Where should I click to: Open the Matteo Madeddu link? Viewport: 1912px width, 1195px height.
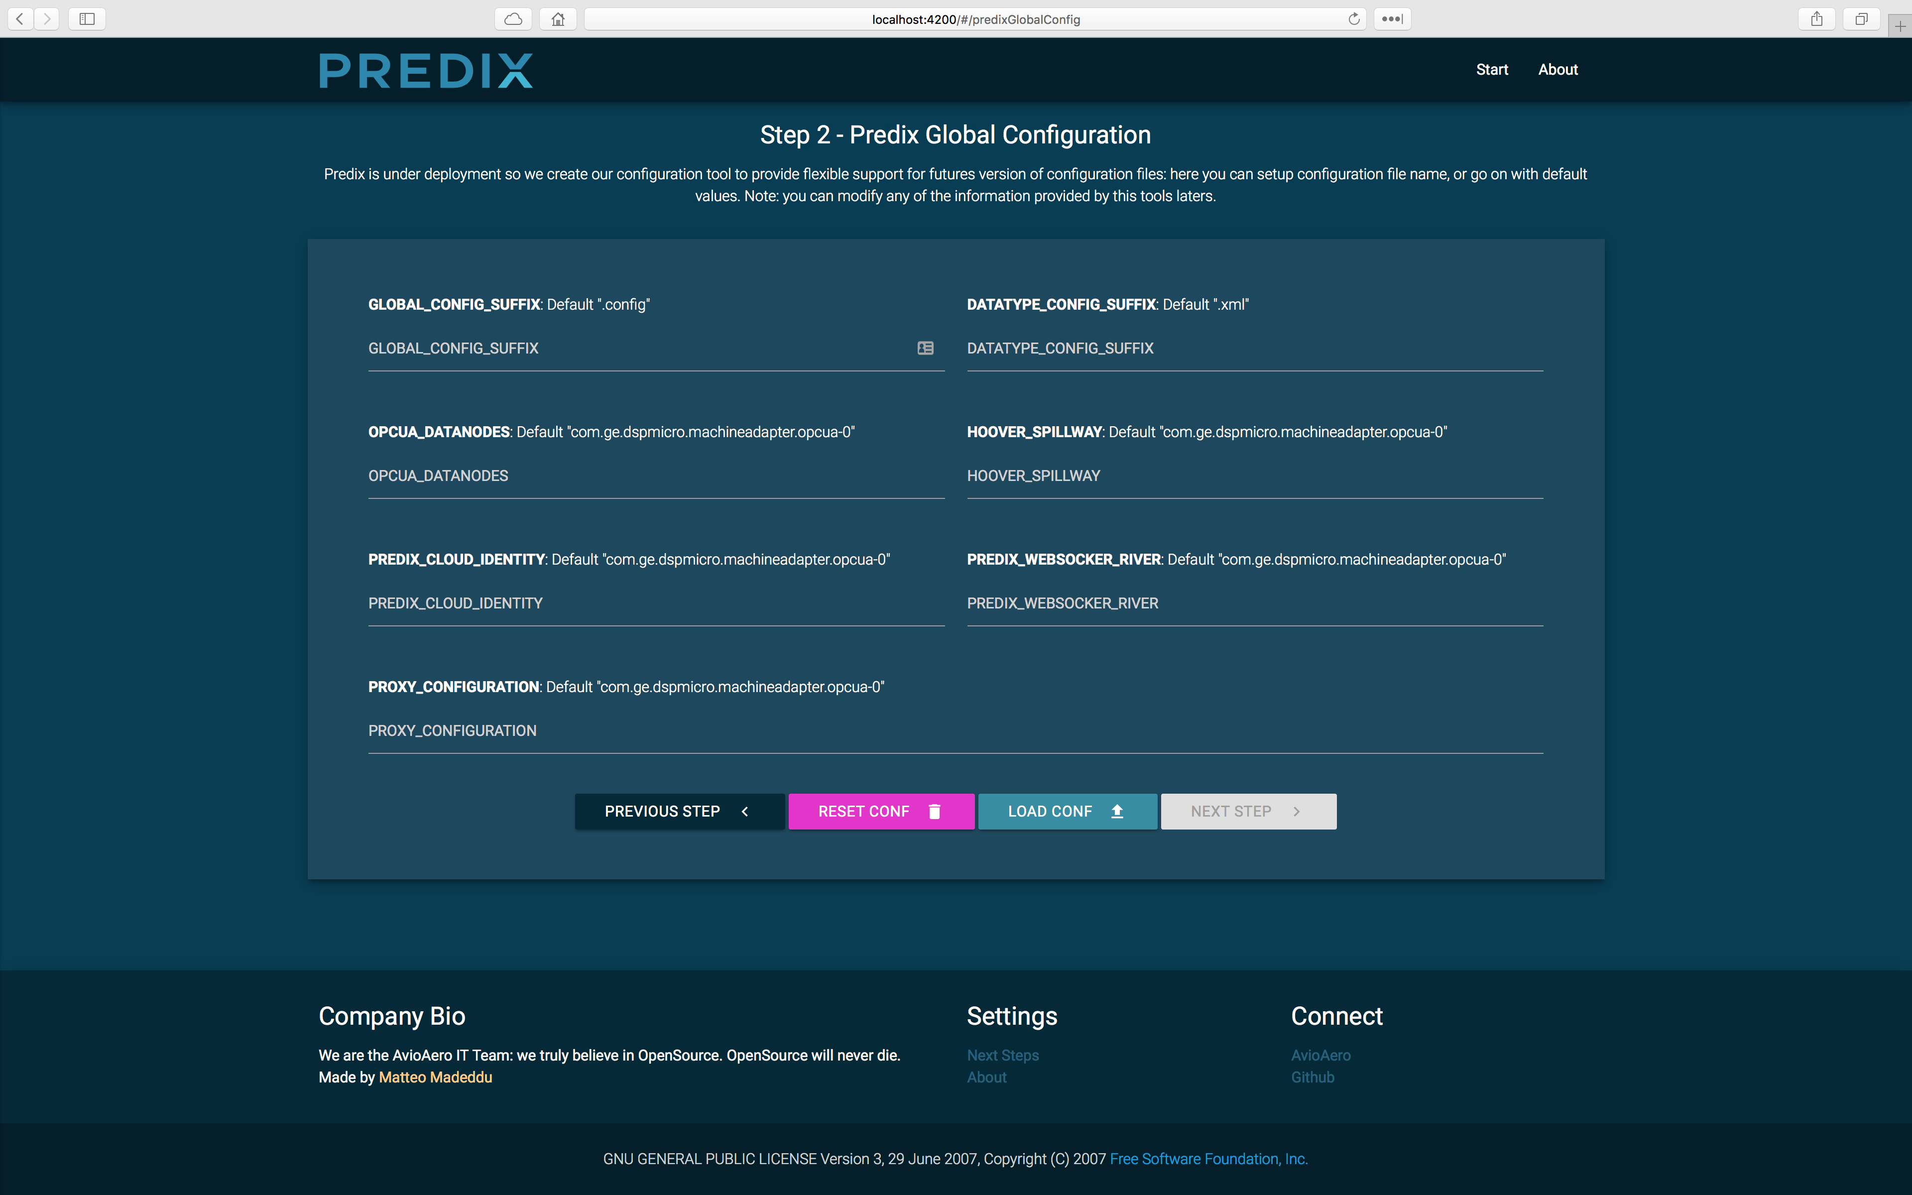pos(435,1077)
